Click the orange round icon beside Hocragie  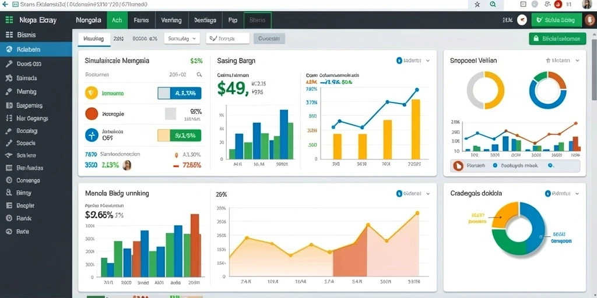pos(92,113)
